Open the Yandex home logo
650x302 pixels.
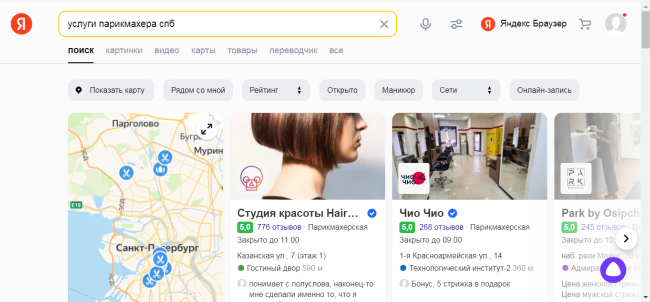coord(21,24)
